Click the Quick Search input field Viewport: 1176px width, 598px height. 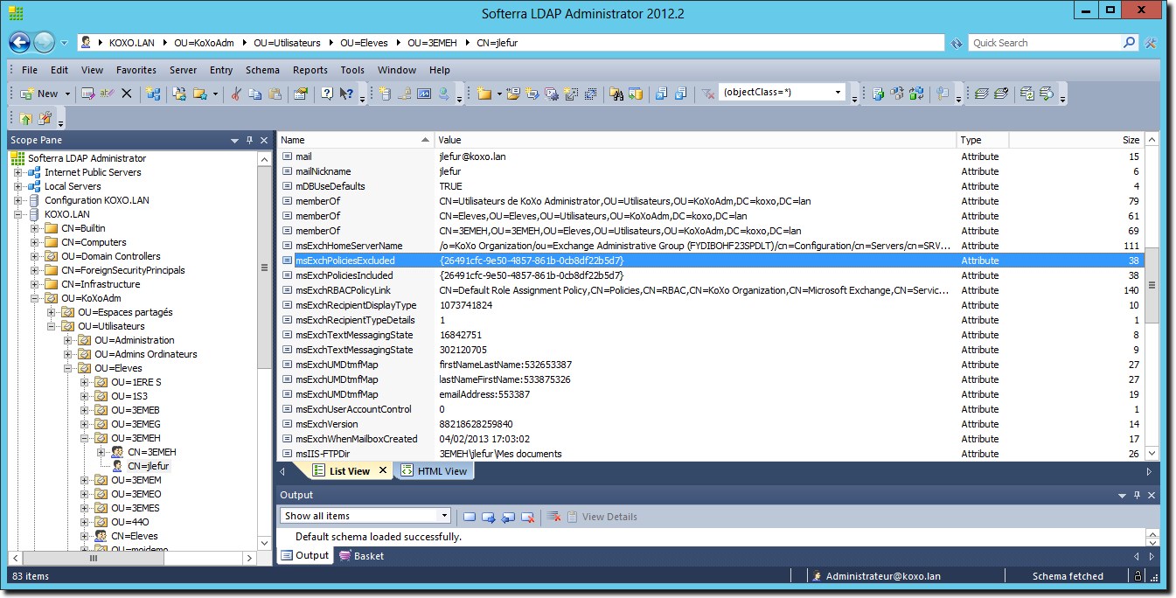click(1044, 42)
